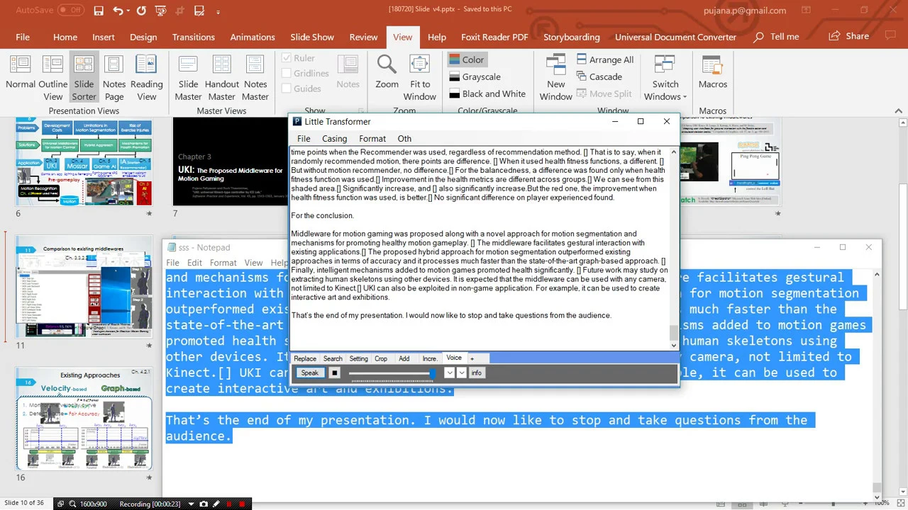This screenshot has width=908, height=510.
Task: Switch to Reading View
Action: (147, 78)
